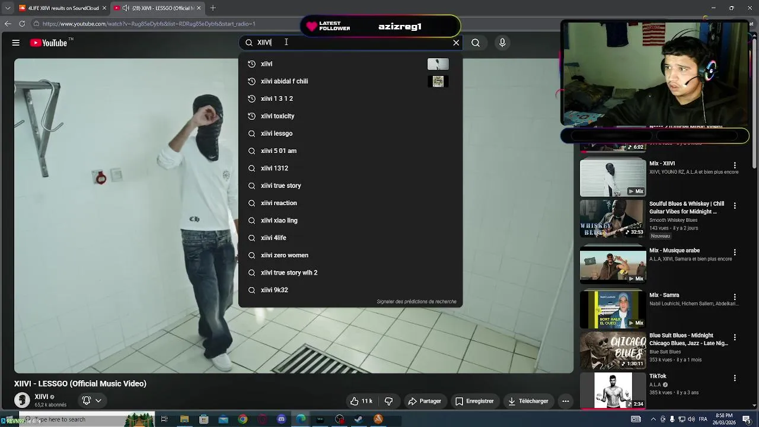Open XIIVI channel name link below video
The image size is (759, 427).
tap(42, 397)
